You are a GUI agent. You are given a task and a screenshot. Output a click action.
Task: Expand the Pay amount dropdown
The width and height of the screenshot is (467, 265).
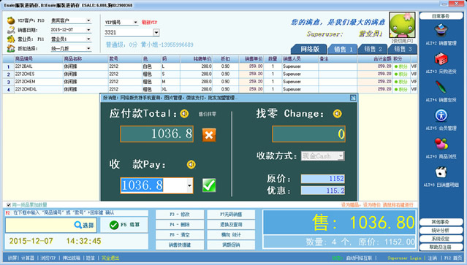(189, 185)
